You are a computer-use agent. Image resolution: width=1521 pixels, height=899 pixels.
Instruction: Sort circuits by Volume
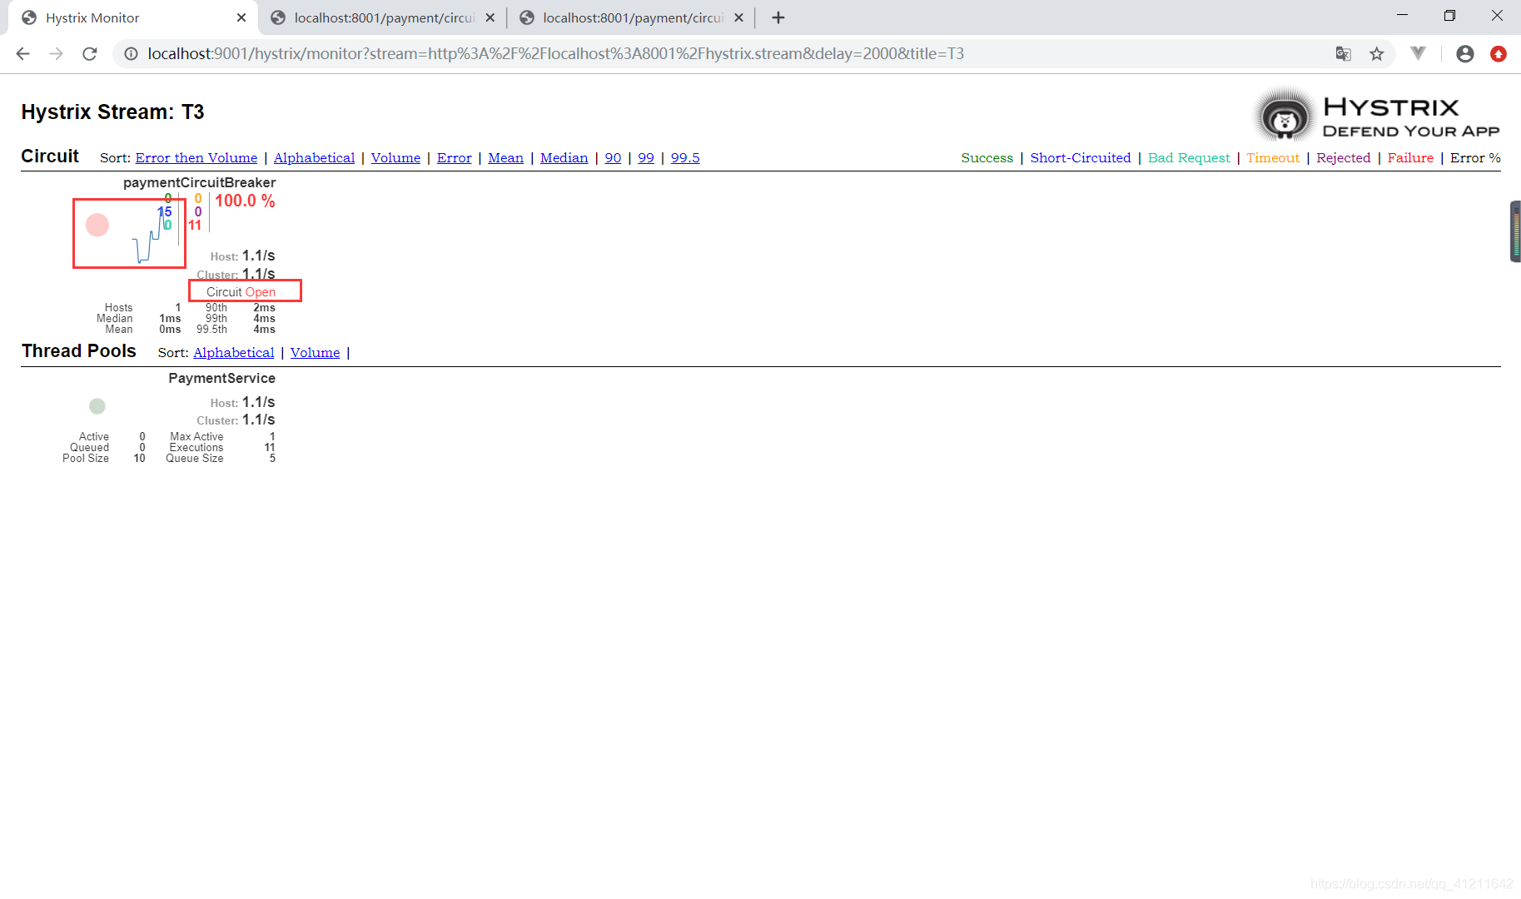pos(395,158)
